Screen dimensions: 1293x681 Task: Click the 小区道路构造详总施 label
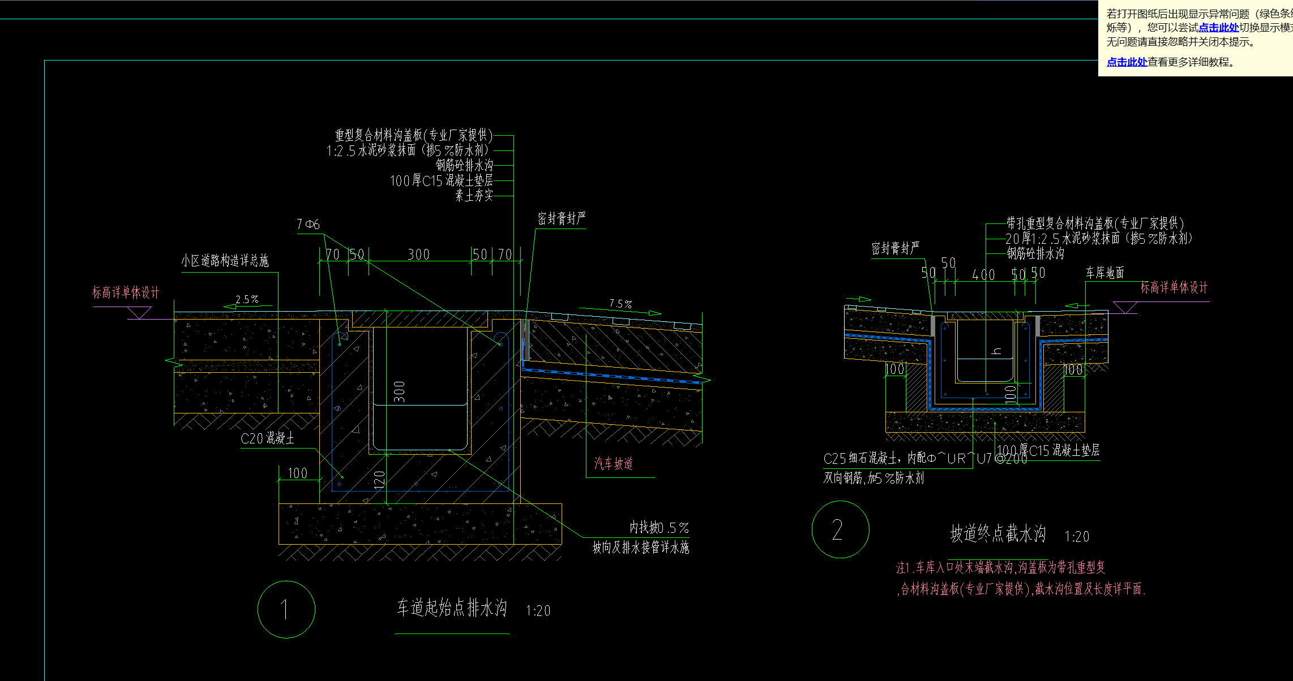pyautogui.click(x=225, y=261)
